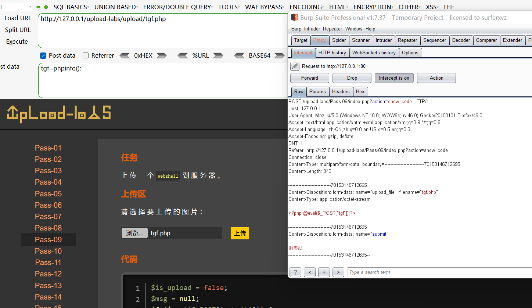Switch to the Scanner tab

point(361,40)
